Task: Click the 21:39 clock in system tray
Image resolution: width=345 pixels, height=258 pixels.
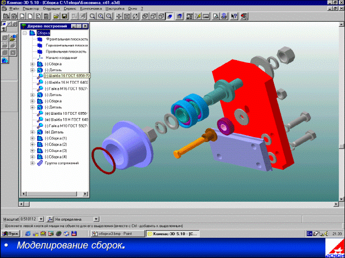Action: click(337, 233)
